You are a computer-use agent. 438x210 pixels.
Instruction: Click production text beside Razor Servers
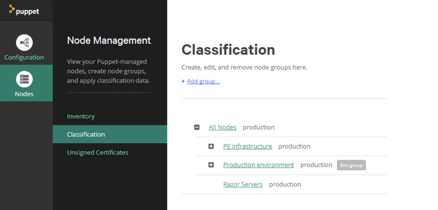click(x=285, y=184)
